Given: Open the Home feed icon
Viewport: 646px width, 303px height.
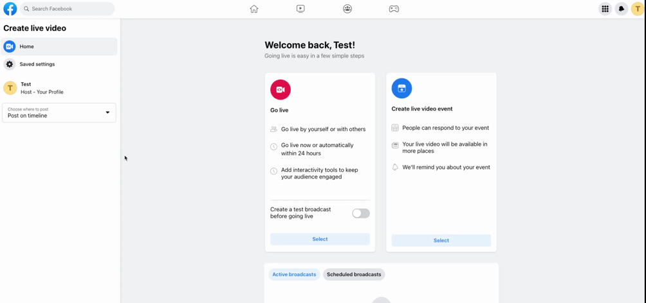Looking at the screenshot, I should click(x=254, y=9).
